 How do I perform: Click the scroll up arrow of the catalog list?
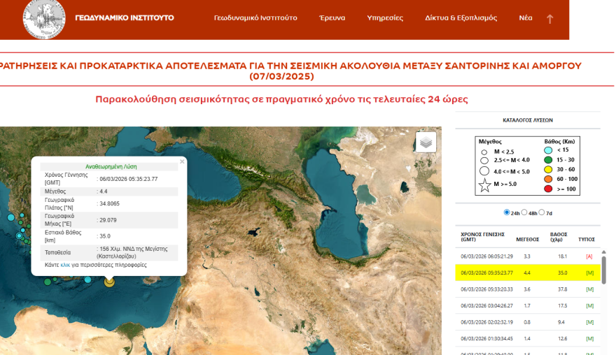[x=604, y=252]
